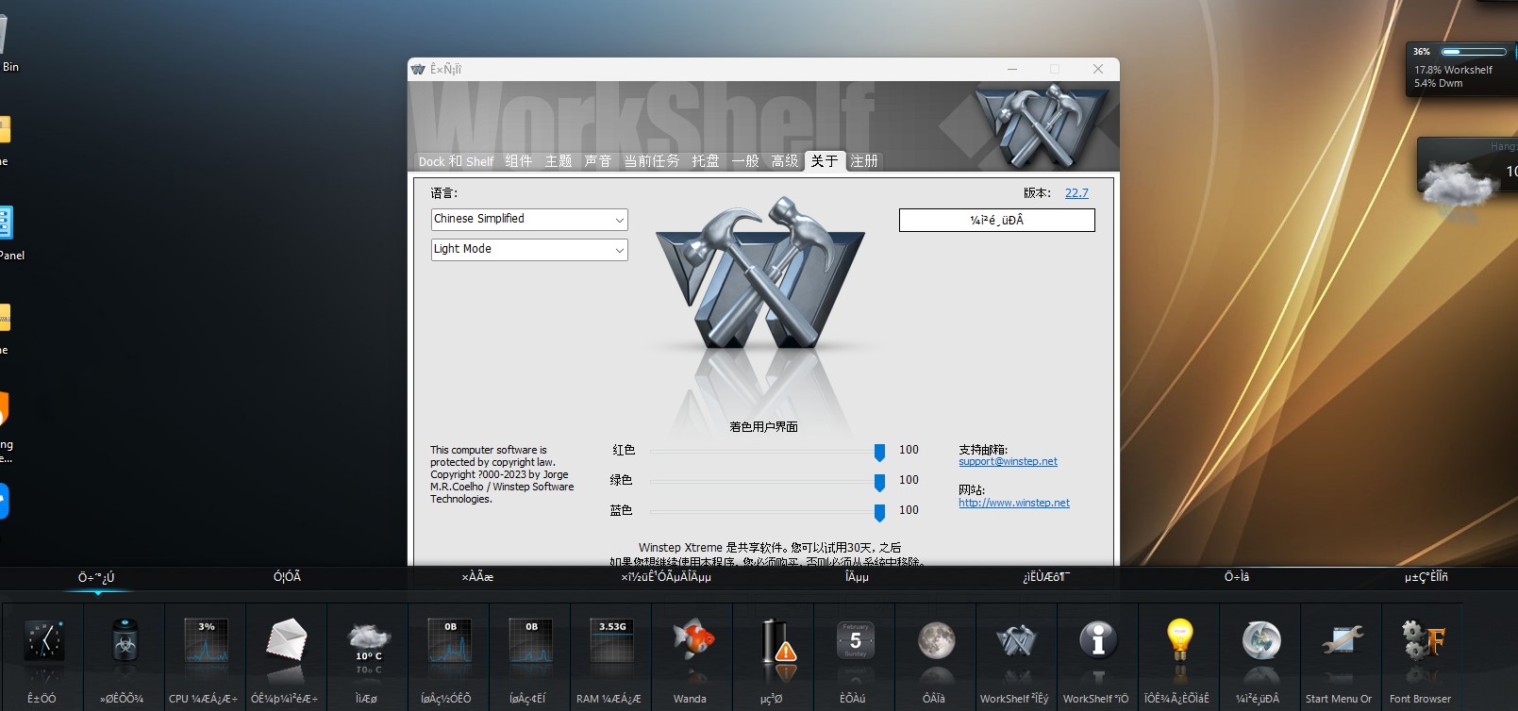Click the biohazard recycle bin icon
1518x711 pixels.
pos(124,643)
